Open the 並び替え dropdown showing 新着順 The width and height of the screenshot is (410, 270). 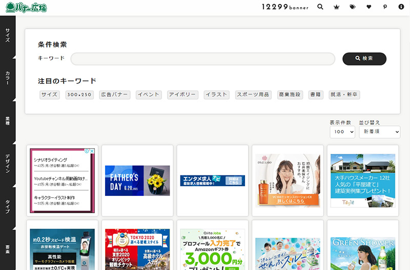[x=379, y=132]
